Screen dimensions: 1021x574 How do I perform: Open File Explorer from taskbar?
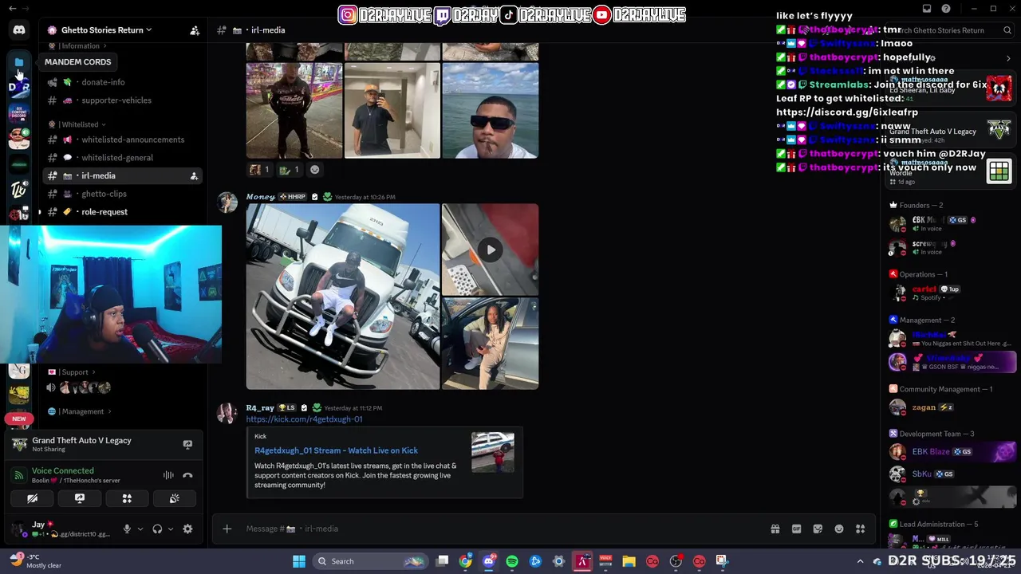[x=629, y=561]
